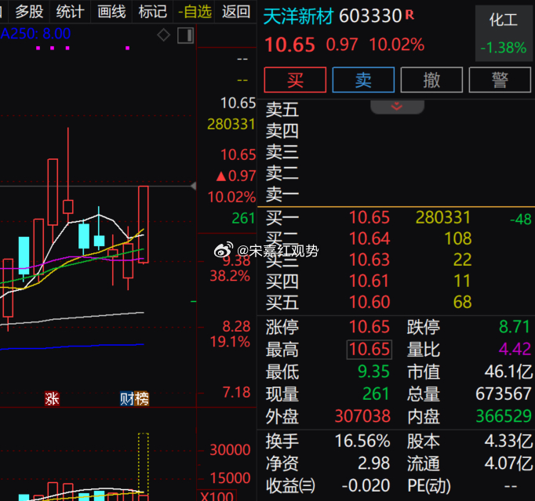Click the 内盘 value 366529
Screen dimensions: 535x501
click(x=504, y=416)
